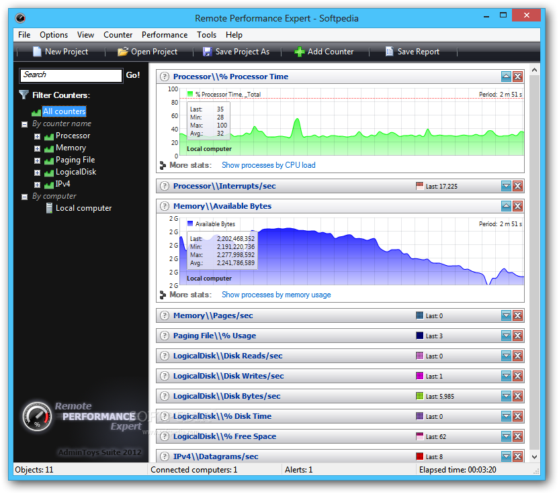Open help icon for Disk Bytes/sec
Viewport: 559px width, 494px height.
tap(165, 396)
